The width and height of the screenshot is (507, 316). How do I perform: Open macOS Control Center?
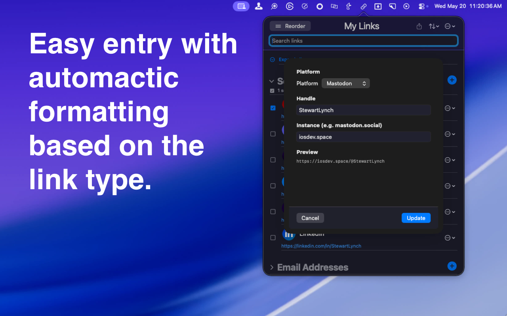click(422, 6)
